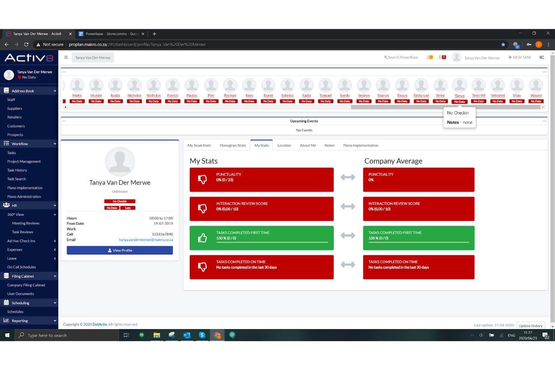Select the Workflow sidebar icon
This screenshot has width=555, height=370.
6,144
